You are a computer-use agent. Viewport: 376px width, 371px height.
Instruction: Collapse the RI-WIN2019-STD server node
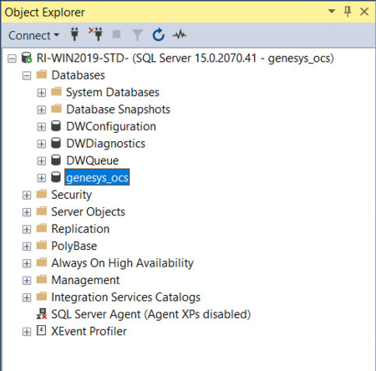12,58
